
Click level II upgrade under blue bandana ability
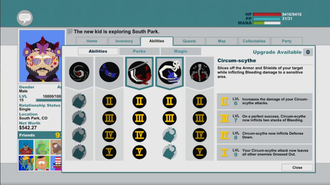pos(109,101)
